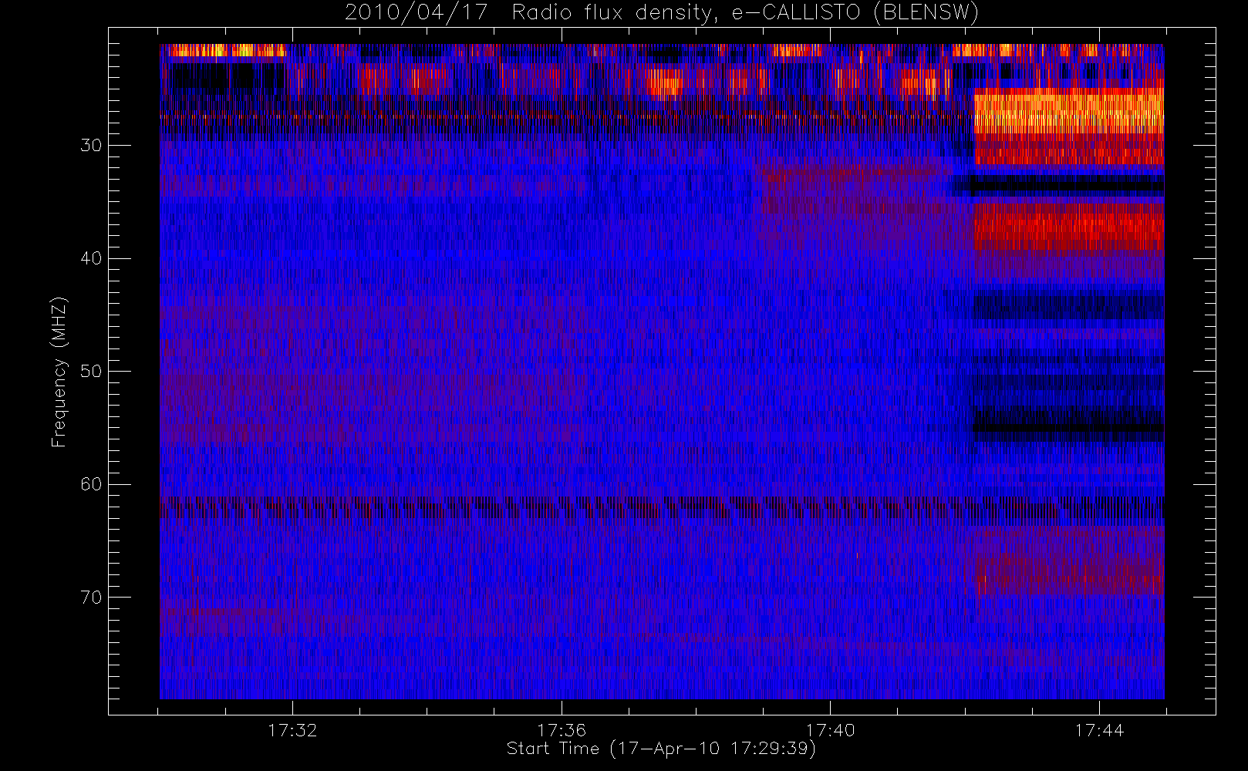Click the 40 MHz frequency tick label
The height and width of the screenshot is (771, 1248).
[x=91, y=258]
